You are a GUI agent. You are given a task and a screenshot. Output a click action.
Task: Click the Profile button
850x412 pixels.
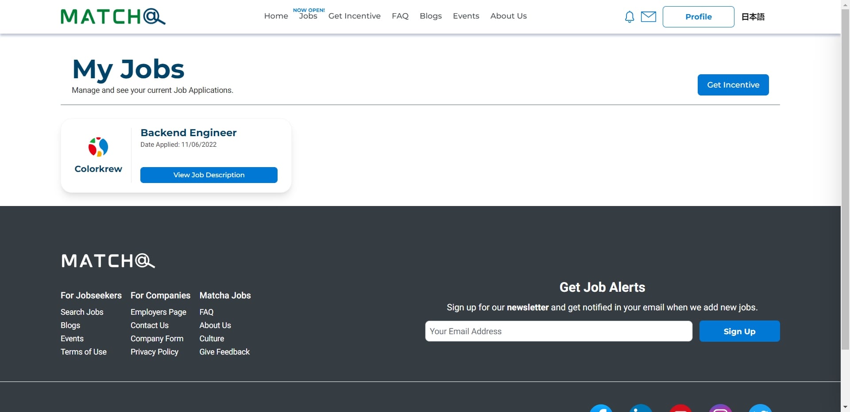698,17
